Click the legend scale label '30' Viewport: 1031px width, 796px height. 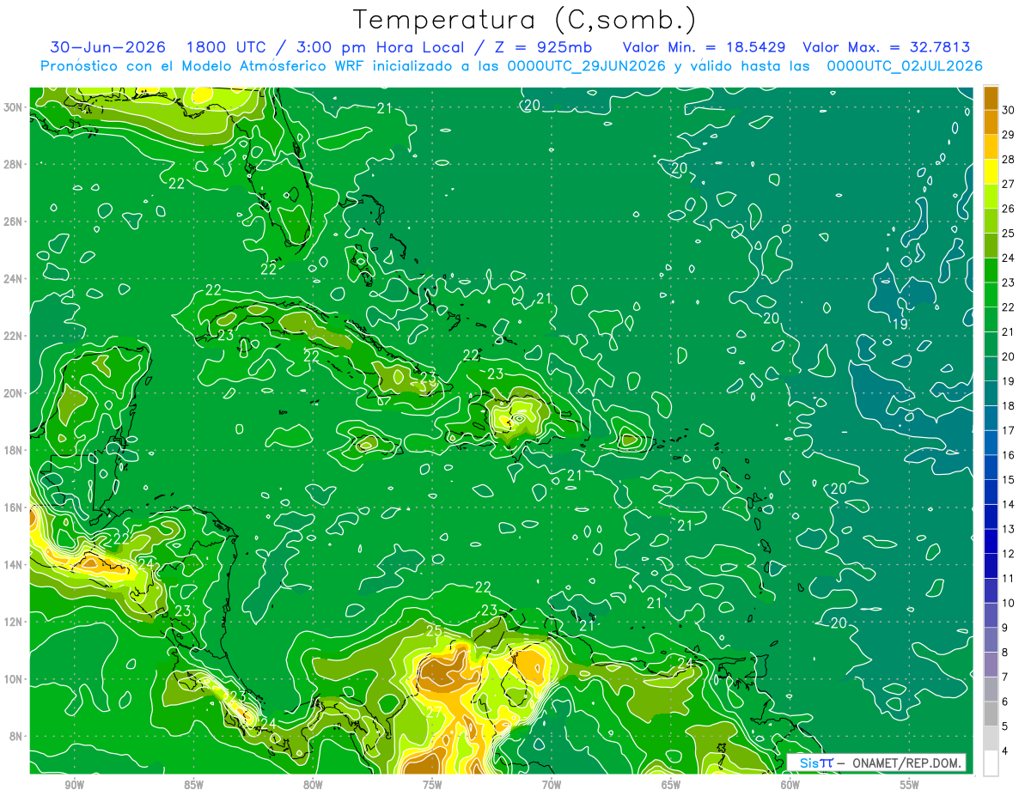1009,110
